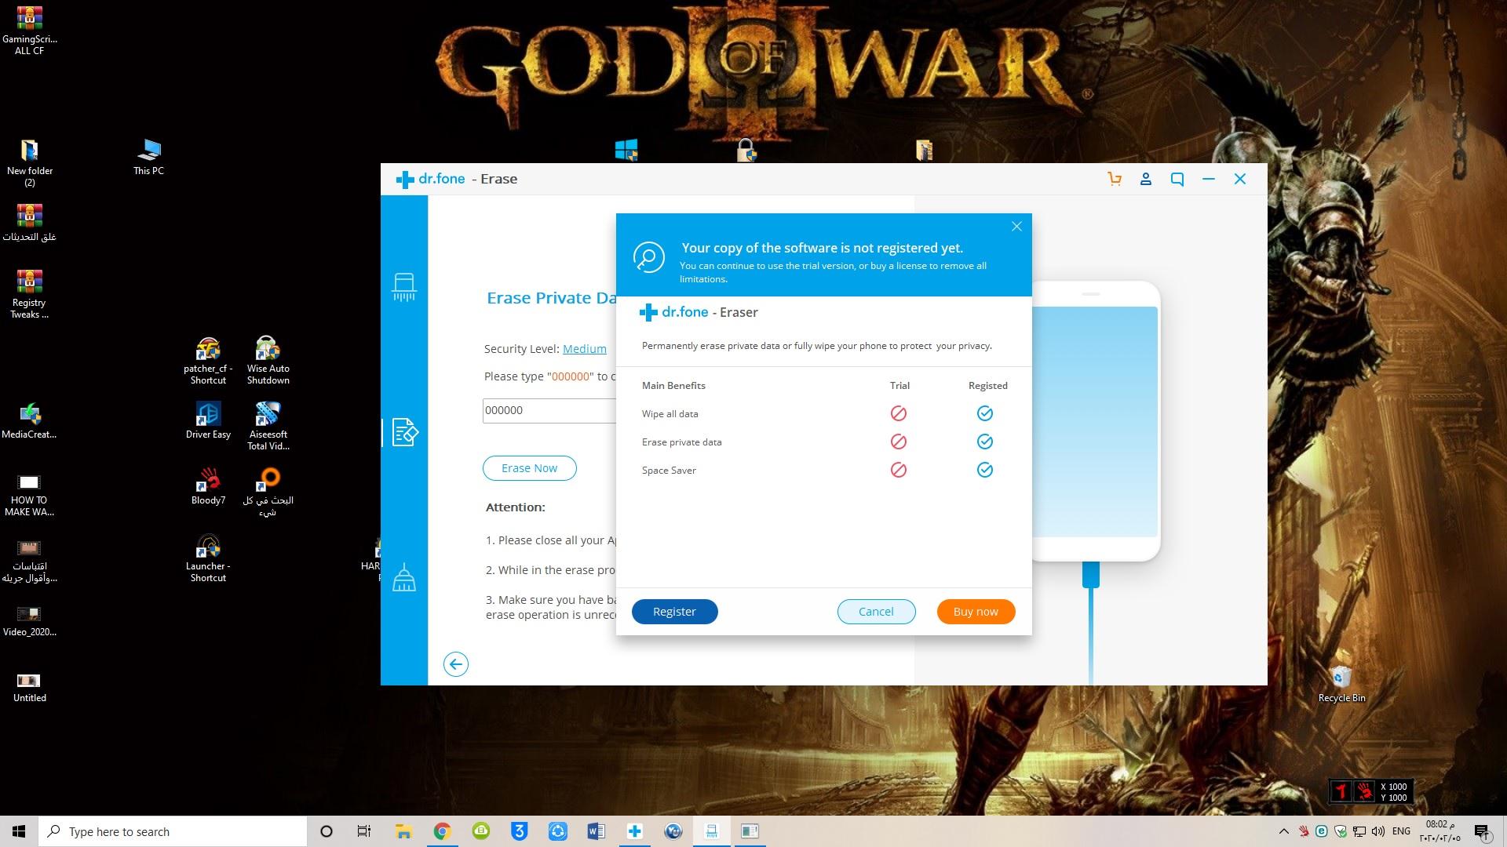1507x847 pixels.
Task: Switch the ENG input language
Action: click(1401, 831)
